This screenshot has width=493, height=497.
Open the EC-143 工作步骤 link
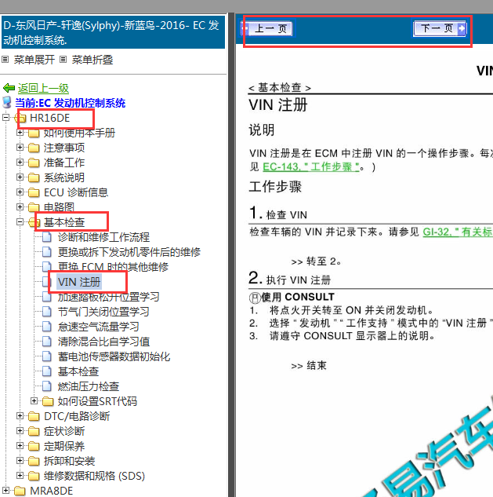pos(310,166)
